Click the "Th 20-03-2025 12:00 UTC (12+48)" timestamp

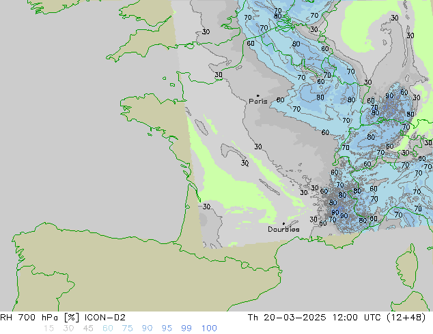[337, 318]
